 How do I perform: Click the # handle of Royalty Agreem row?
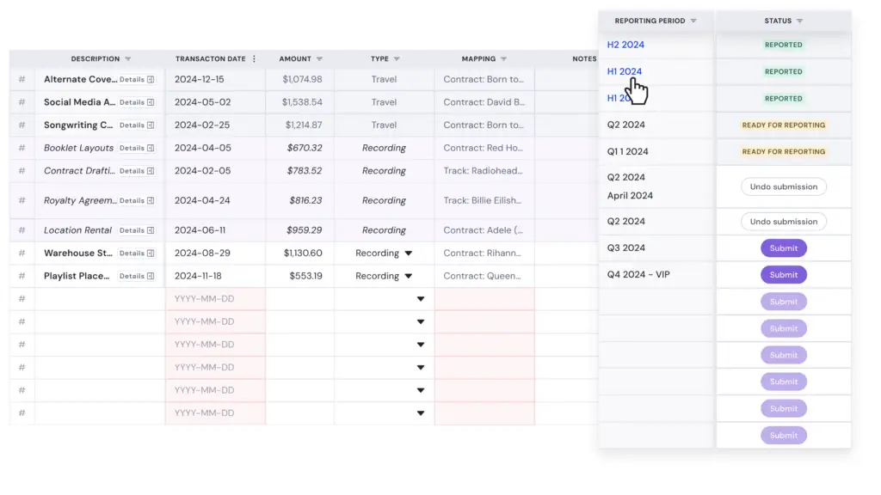pyautogui.click(x=22, y=200)
